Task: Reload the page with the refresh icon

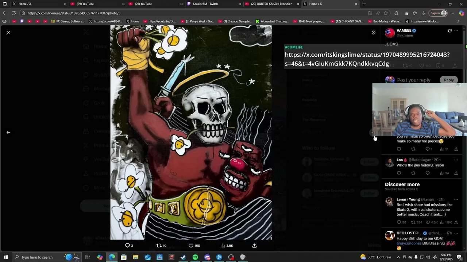Action: (13, 13)
